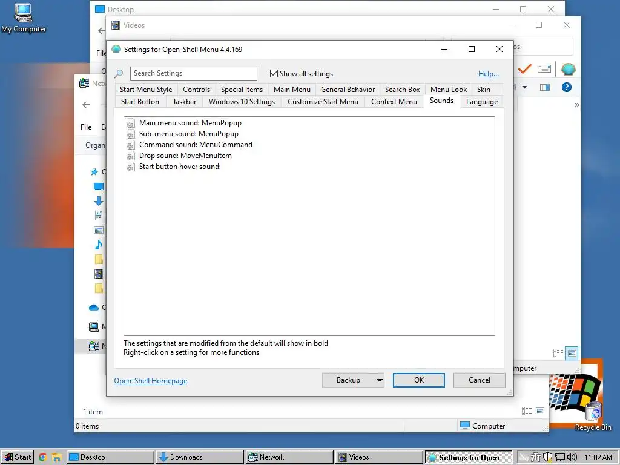Click the Start button hover sound icon
The width and height of the screenshot is (620, 465).
131,167
